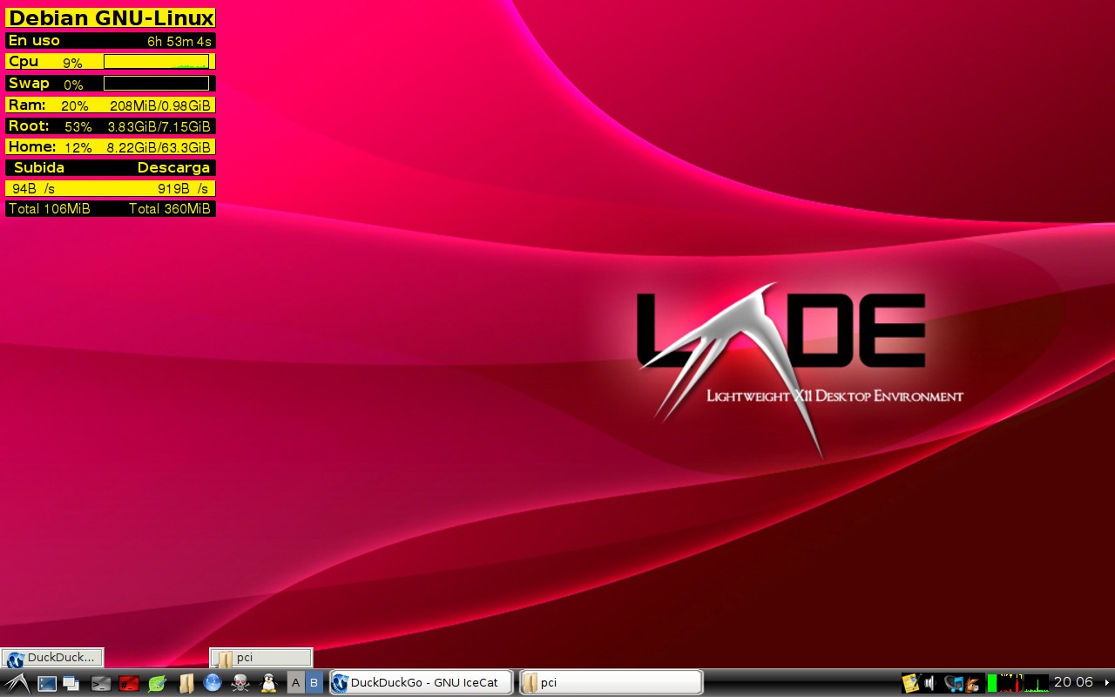
Task: Click the 94B /s upload speed
Action: point(33,189)
